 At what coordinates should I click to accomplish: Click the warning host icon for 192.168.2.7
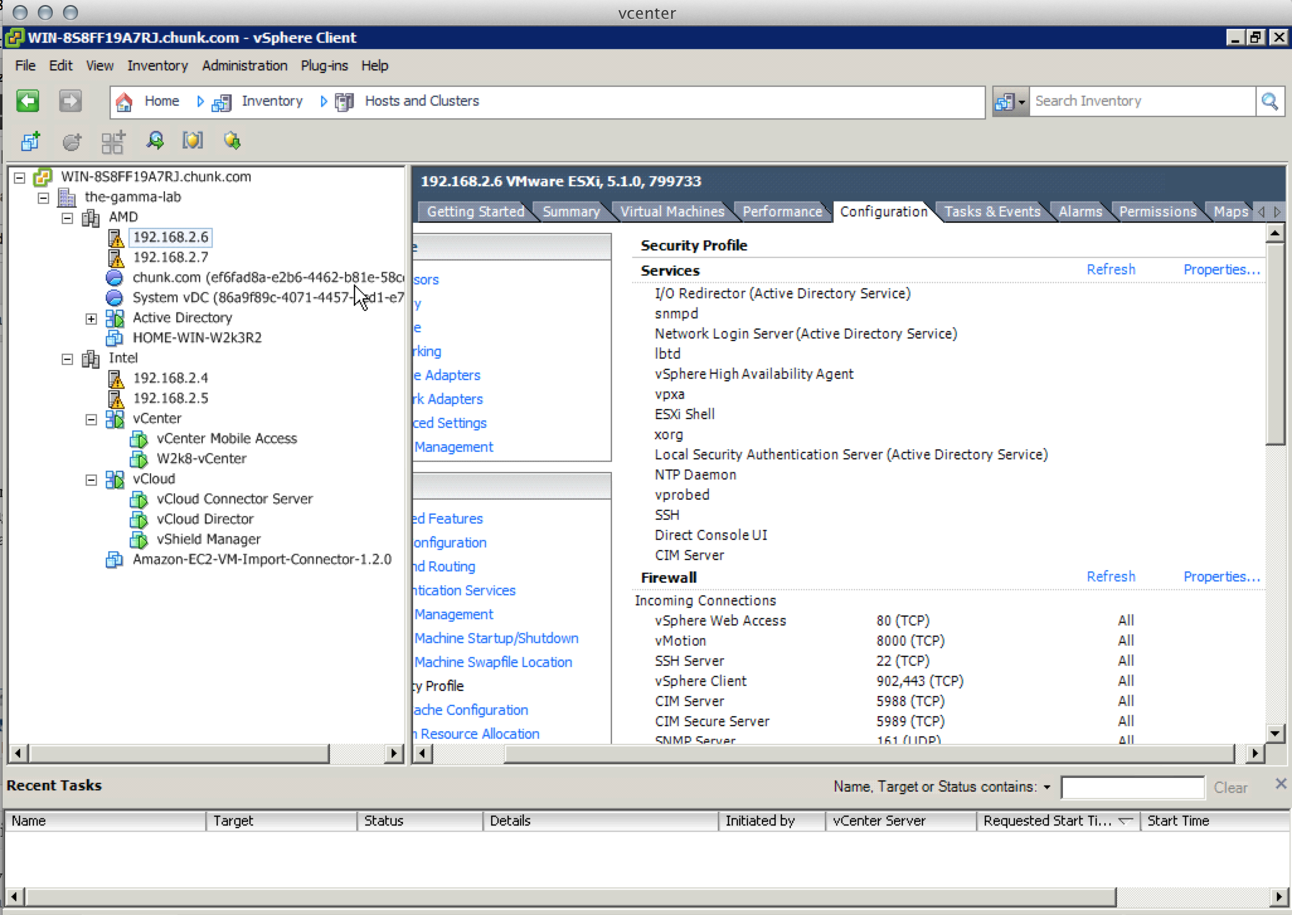[116, 257]
